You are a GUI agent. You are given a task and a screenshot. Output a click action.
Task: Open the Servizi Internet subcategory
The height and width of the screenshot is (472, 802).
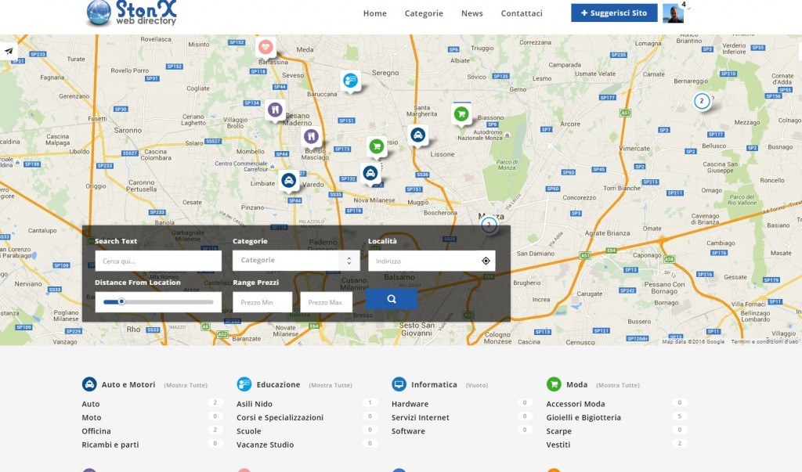click(421, 417)
